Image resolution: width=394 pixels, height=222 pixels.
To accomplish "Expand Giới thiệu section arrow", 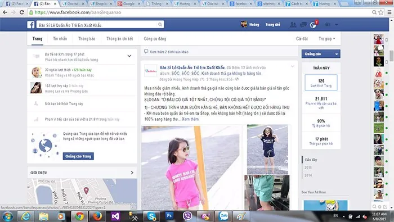I will click(x=132, y=173).
